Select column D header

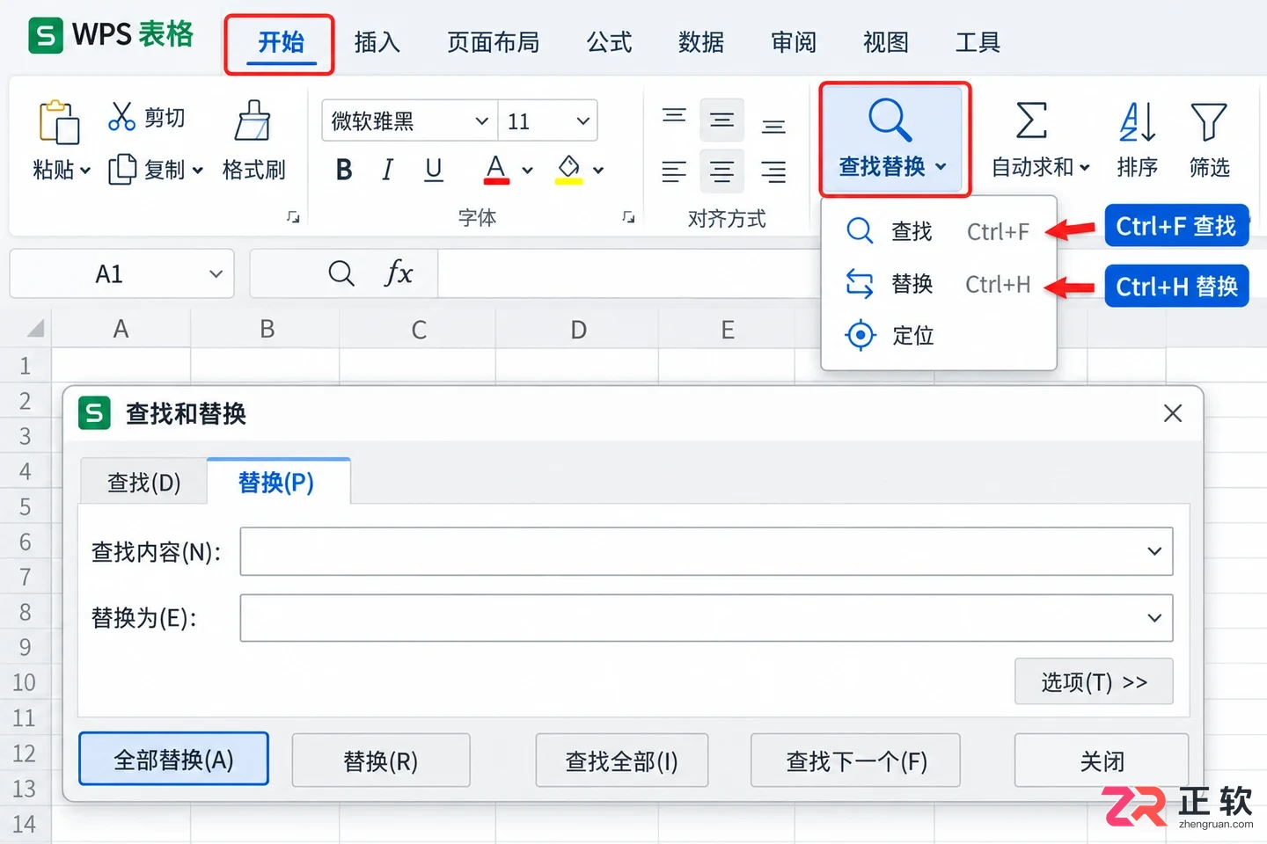pyautogui.click(x=577, y=330)
